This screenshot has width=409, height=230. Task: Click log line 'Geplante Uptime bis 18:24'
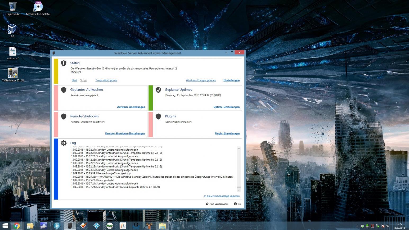tap(115, 187)
